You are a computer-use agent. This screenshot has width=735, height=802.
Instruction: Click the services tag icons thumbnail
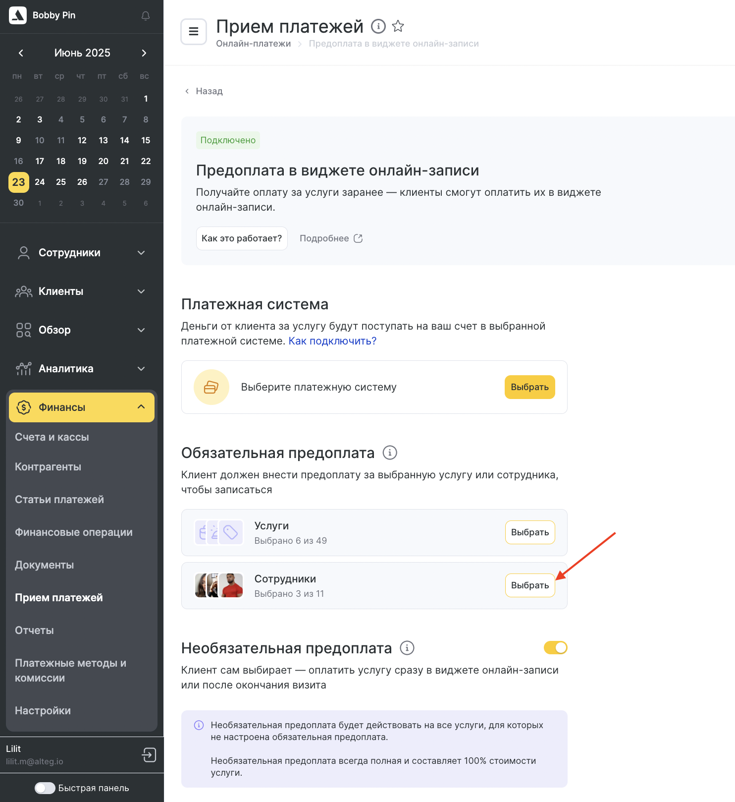tap(219, 532)
